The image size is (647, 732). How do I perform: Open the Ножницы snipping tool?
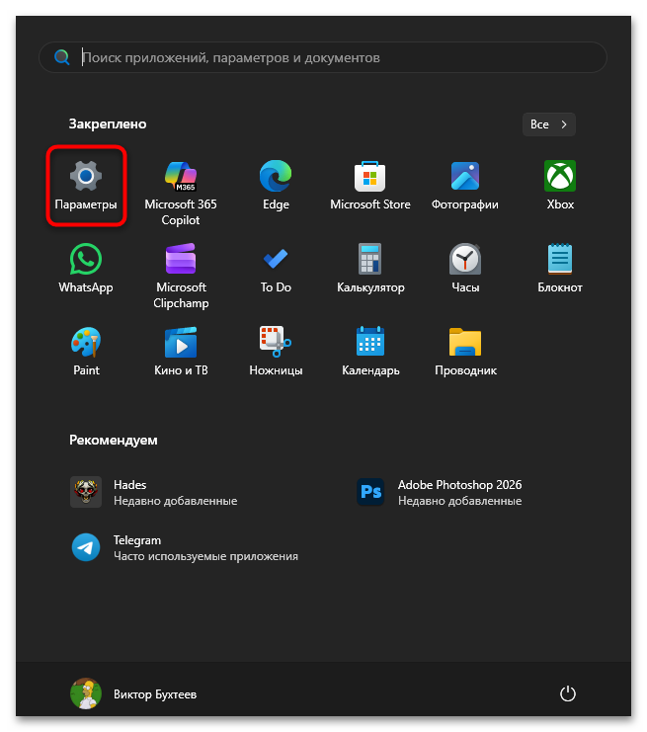point(276,352)
